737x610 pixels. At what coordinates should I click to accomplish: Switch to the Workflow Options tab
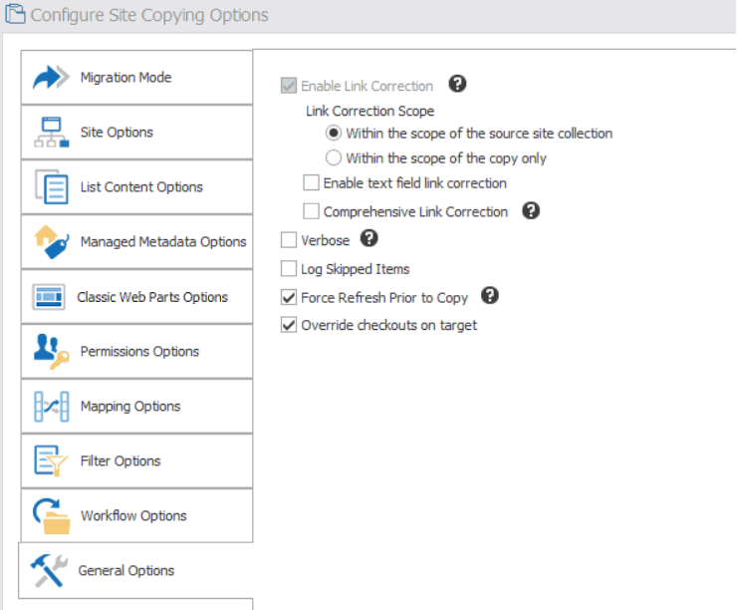tap(133, 515)
